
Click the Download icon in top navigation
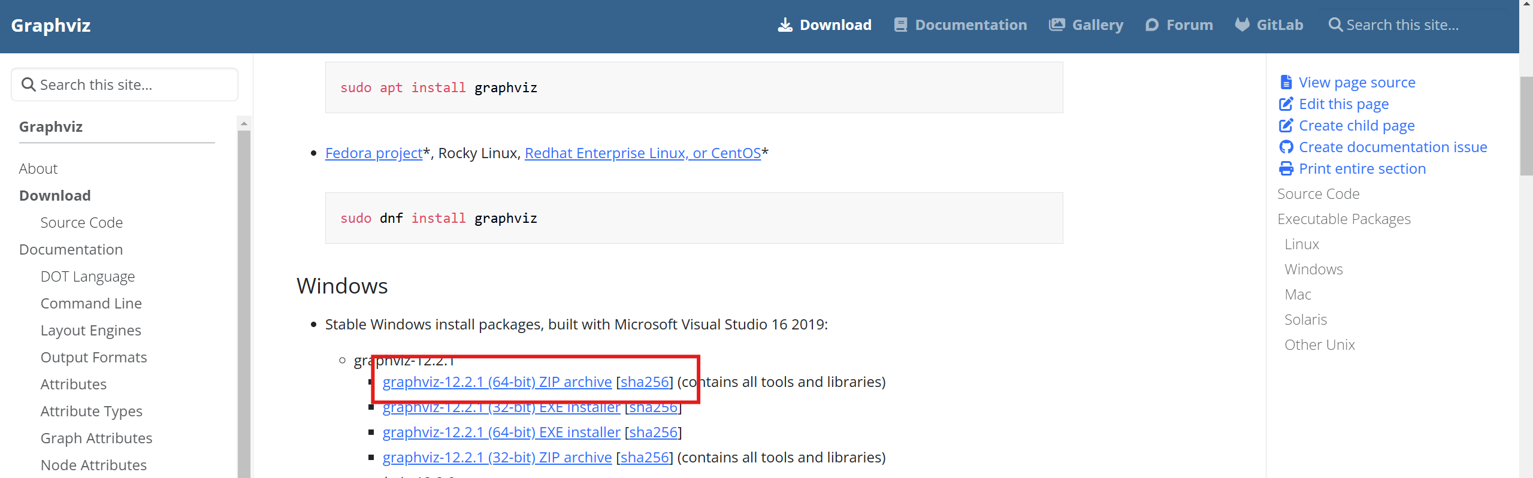(x=785, y=25)
